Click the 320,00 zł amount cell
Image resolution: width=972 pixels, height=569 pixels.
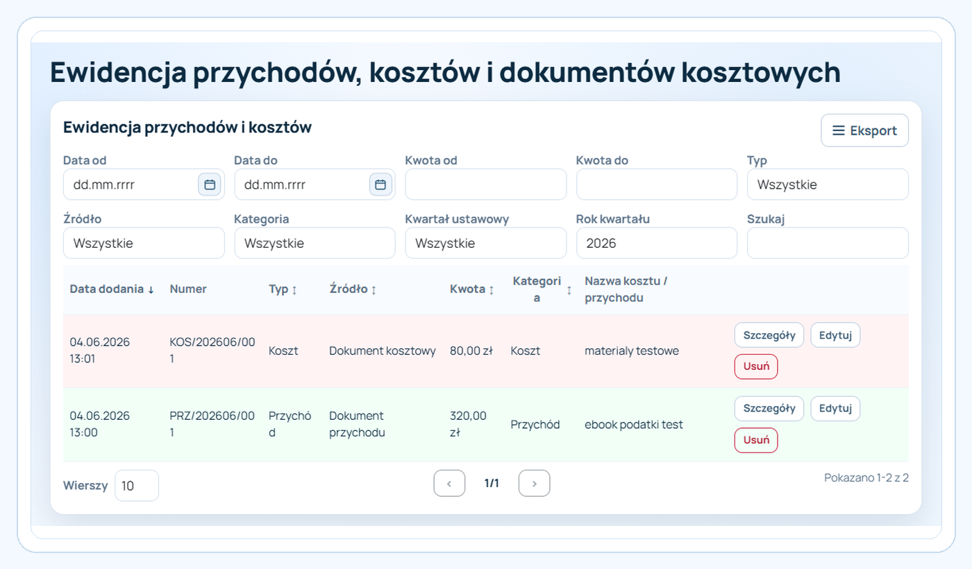click(469, 424)
